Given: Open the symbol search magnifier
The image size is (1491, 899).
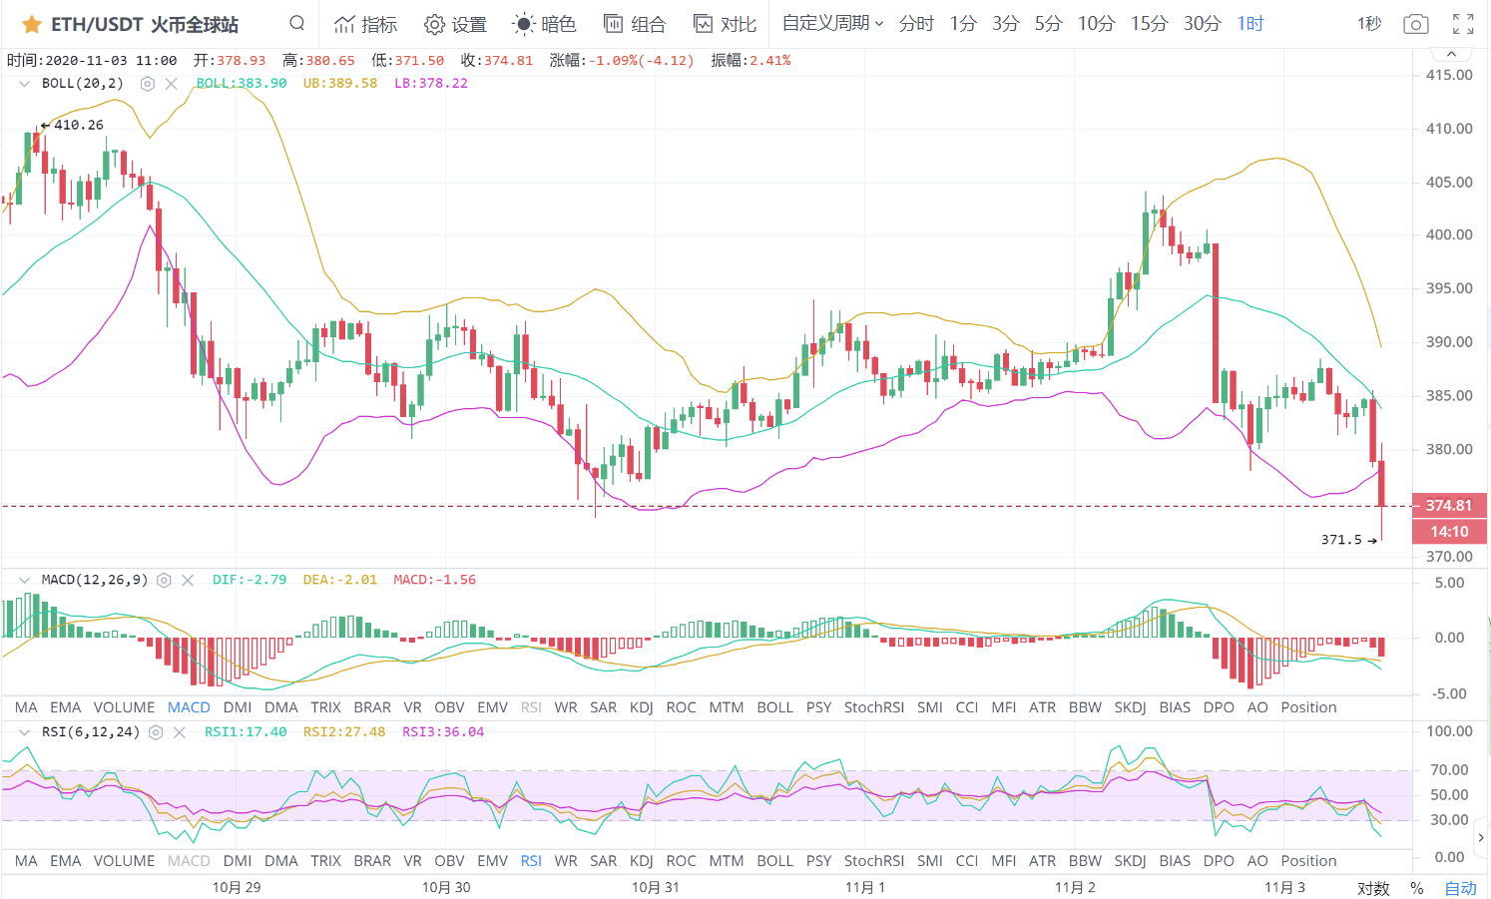Looking at the screenshot, I should click(x=296, y=23).
